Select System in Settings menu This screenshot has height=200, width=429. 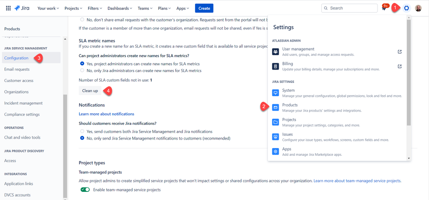click(337, 93)
